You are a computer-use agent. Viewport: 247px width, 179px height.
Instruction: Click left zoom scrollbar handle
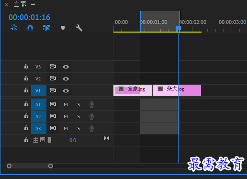click(x=9, y=166)
